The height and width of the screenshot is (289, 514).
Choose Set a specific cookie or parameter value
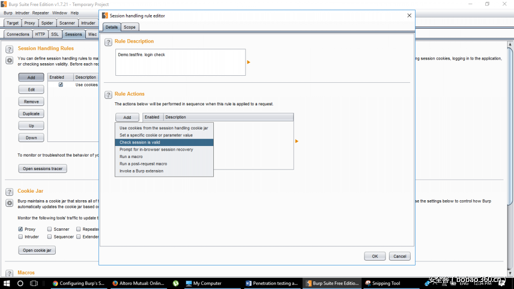click(164, 135)
